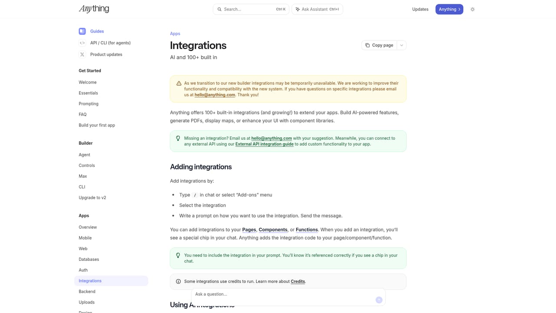The width and height of the screenshot is (556, 313).
Task: Open Product updates X icon
Action: pyautogui.click(x=82, y=54)
